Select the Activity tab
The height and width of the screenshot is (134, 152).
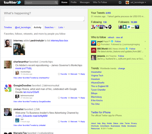click(37, 27)
